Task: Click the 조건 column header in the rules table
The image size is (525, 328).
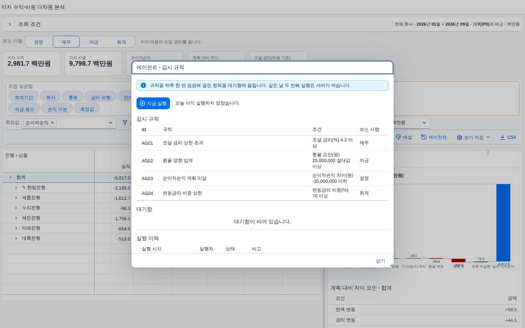Action: pos(317,129)
